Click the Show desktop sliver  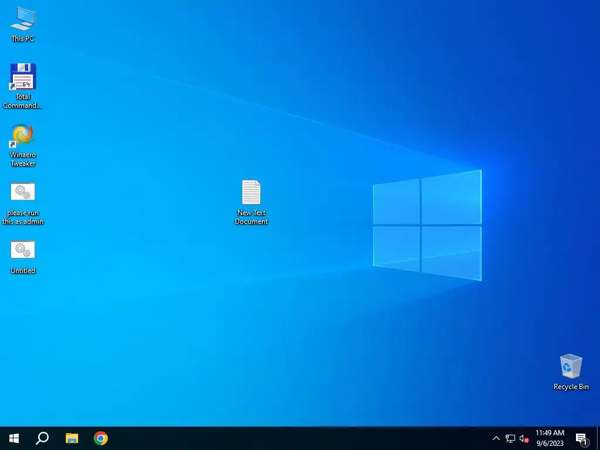[598, 438]
